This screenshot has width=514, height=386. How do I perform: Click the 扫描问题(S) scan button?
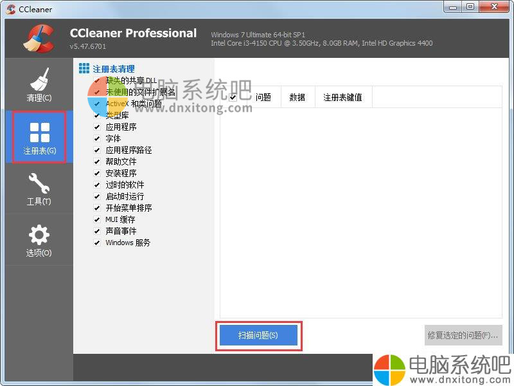click(x=258, y=335)
